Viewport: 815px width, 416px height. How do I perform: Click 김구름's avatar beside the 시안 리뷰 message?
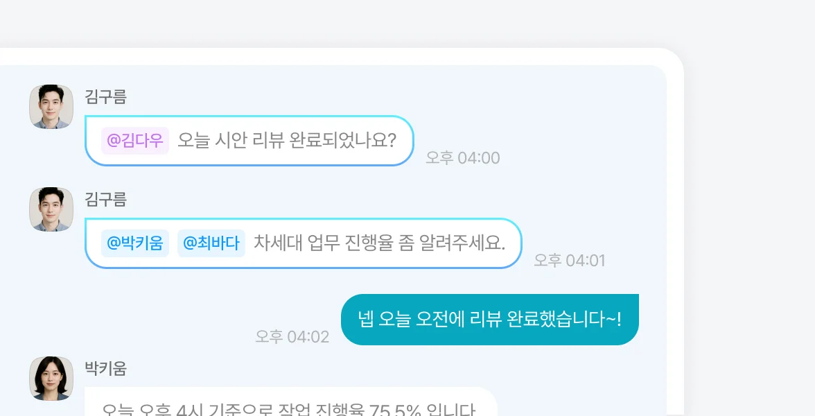51,107
